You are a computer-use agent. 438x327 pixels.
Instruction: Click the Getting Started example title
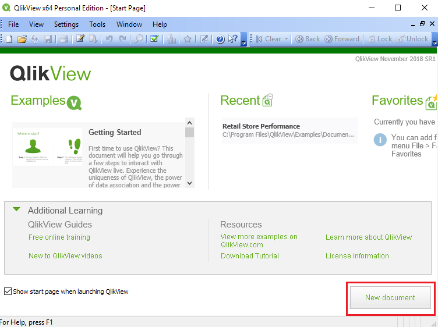115,132
